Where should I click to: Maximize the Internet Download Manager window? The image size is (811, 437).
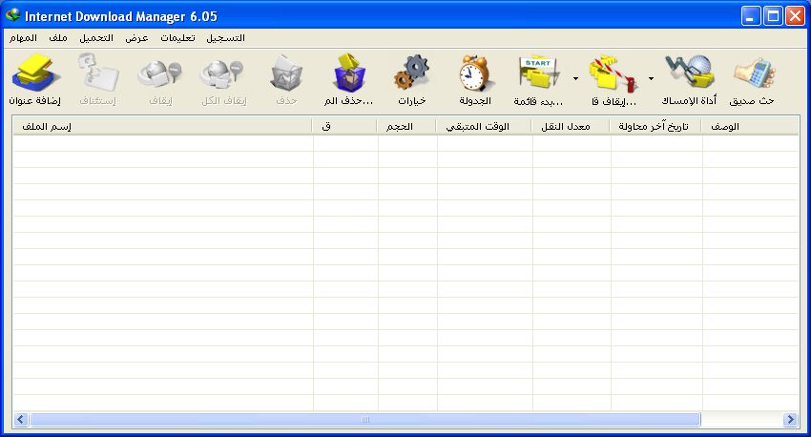(773, 16)
